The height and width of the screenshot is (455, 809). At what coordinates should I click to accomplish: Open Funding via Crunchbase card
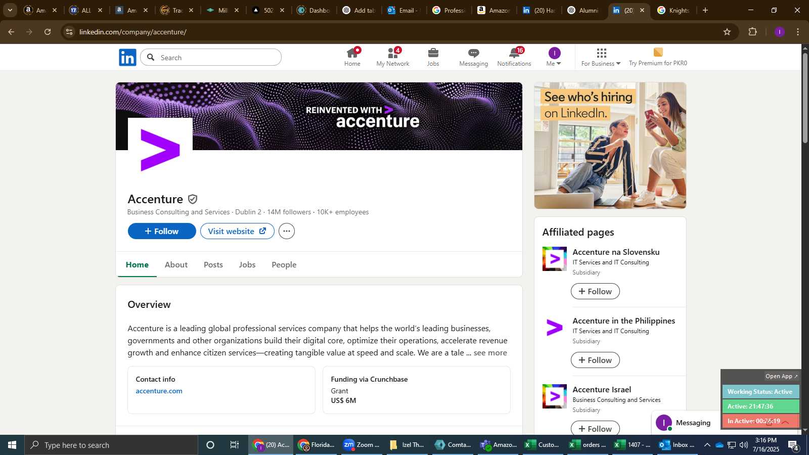point(417,390)
